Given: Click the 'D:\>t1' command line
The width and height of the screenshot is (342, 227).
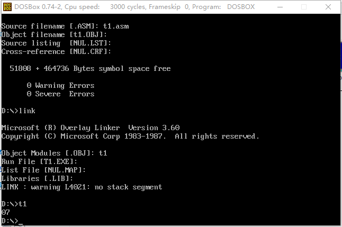Looking at the screenshot, I should [x=14, y=204].
